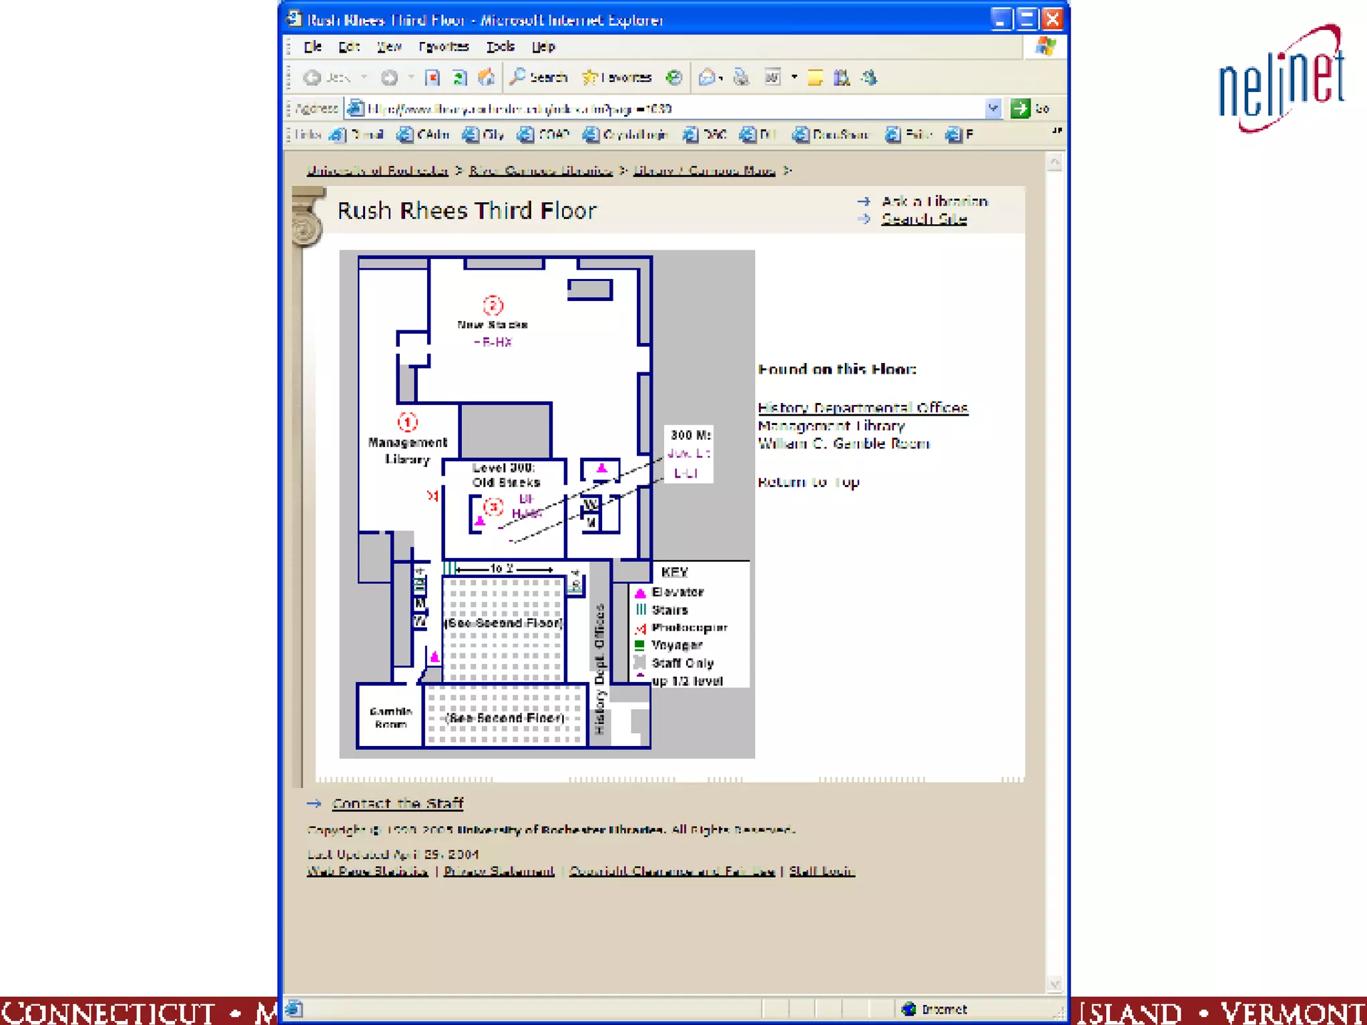This screenshot has width=1367, height=1025.
Task: Click the Print toolbar icon
Action: 742,77
